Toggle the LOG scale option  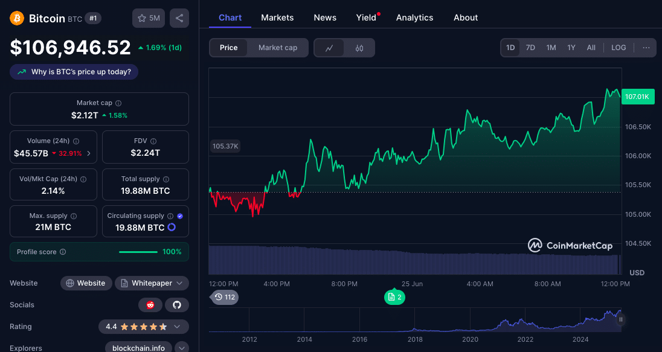619,48
